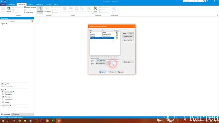Open the Тип field type dropdown
The image size is (219, 123).
[x=103, y=64]
